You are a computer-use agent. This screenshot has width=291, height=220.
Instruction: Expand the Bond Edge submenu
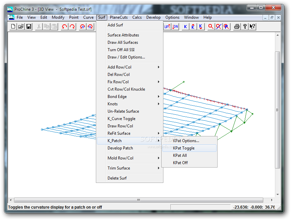130,97
